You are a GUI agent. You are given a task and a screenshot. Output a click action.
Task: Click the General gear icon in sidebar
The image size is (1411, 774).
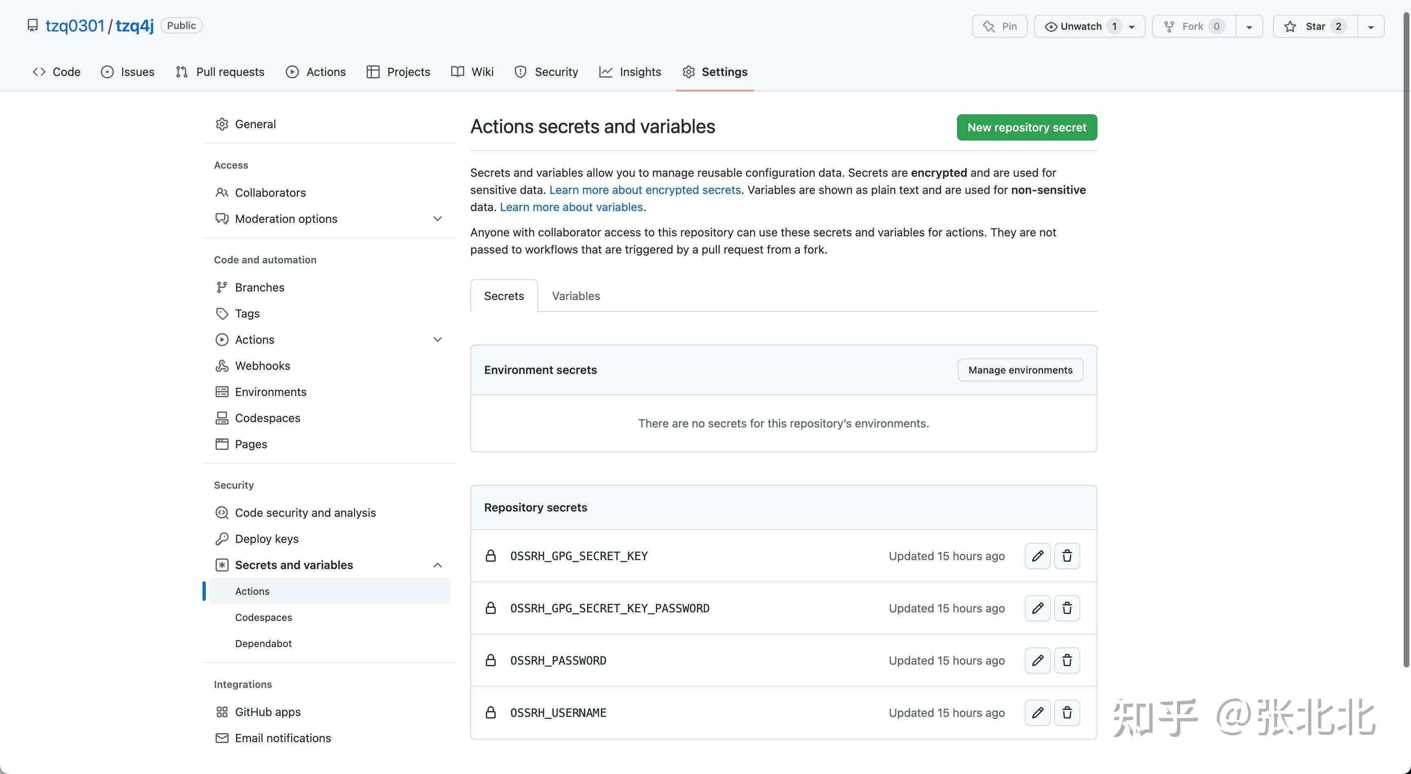click(x=222, y=125)
